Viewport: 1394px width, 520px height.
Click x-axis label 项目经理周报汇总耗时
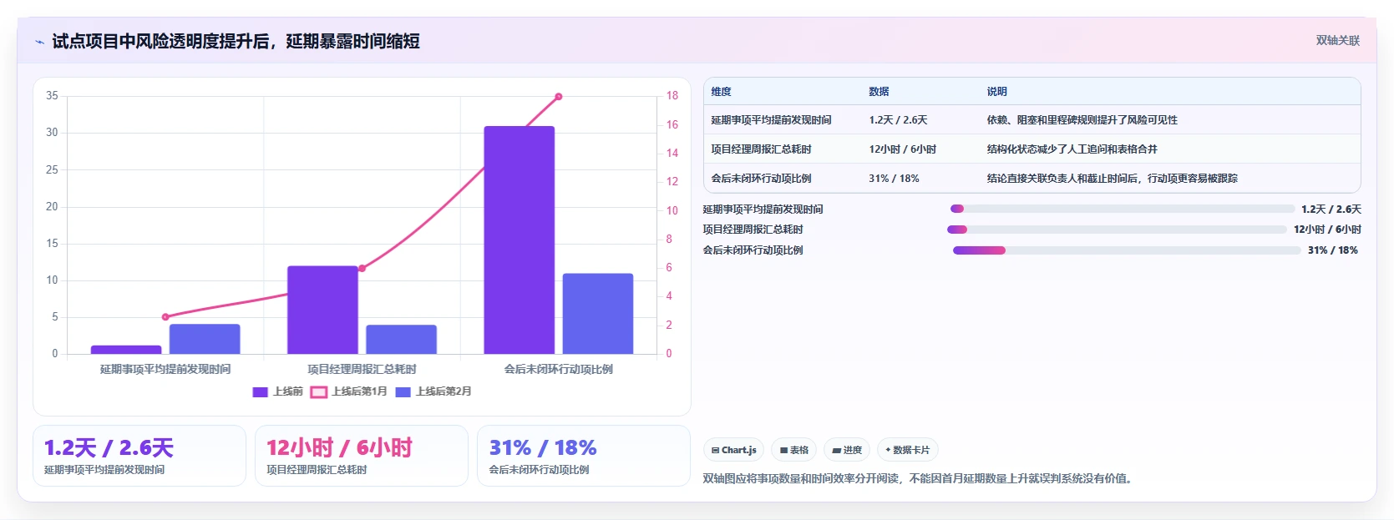coord(362,369)
